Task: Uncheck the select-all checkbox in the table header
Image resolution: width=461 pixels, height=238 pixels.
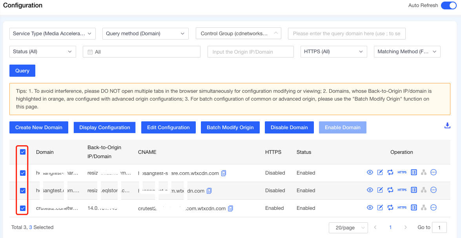Action: pos(23,152)
